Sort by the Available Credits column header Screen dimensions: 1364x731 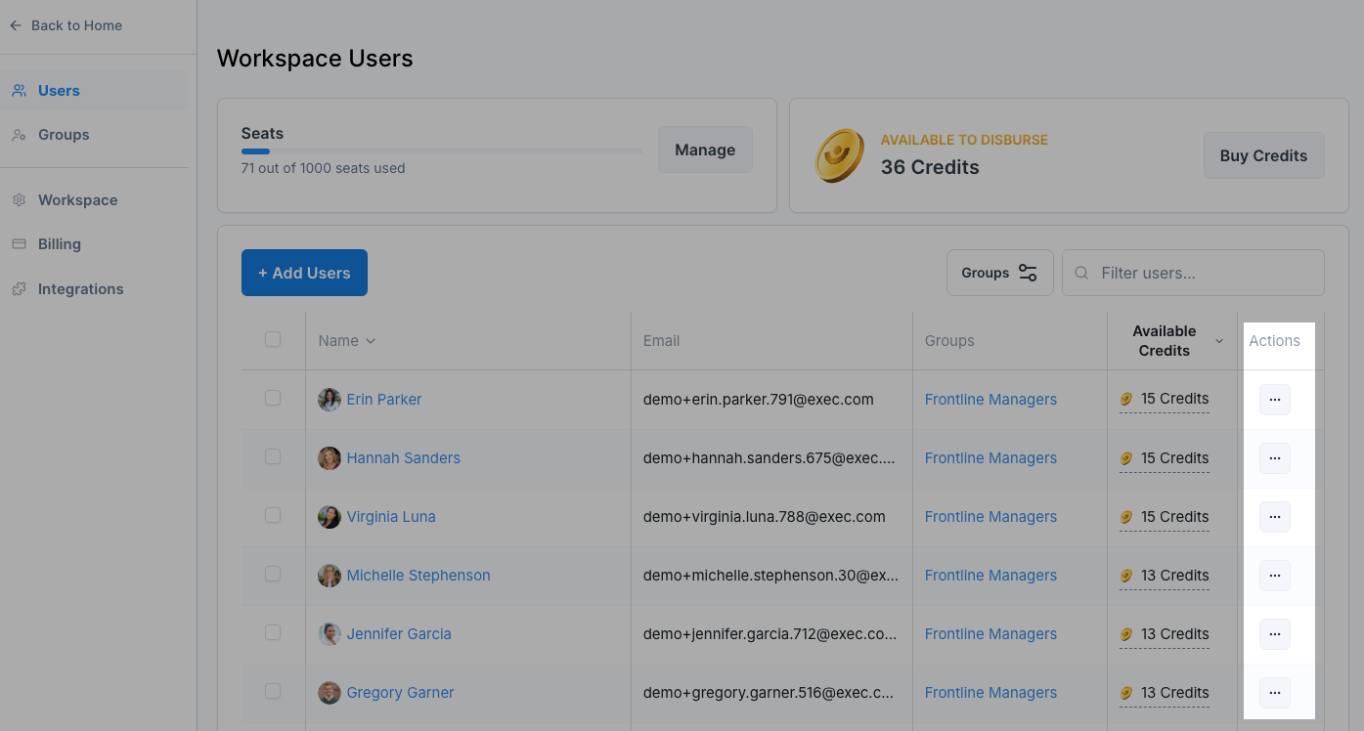pos(1171,341)
